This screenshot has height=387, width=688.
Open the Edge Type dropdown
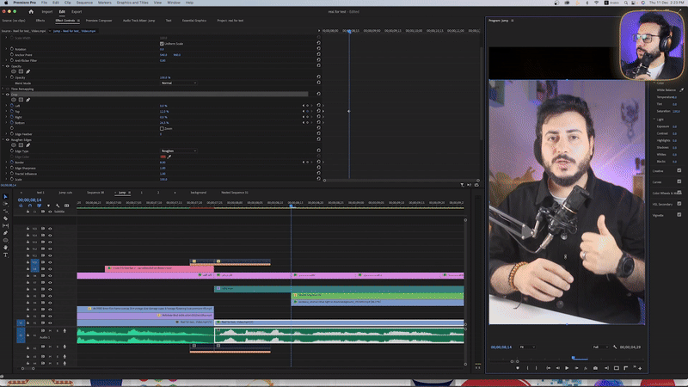(178, 150)
